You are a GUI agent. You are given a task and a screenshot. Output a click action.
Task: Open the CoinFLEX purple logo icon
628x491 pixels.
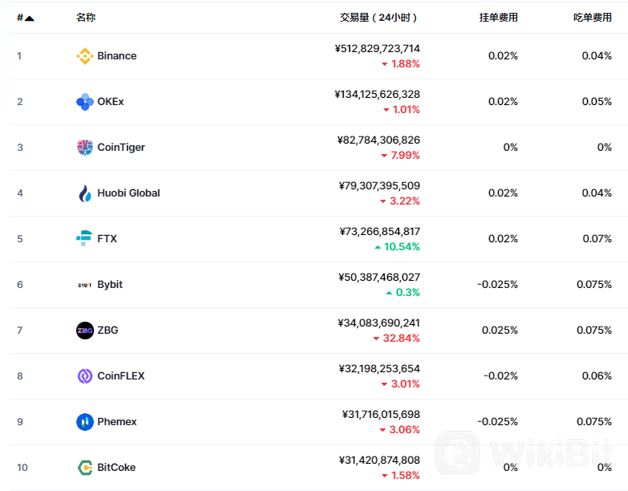click(x=85, y=376)
